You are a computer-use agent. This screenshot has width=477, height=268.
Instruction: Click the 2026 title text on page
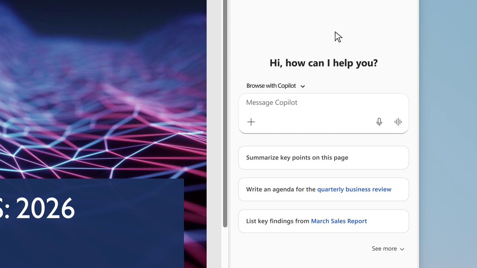click(45, 208)
